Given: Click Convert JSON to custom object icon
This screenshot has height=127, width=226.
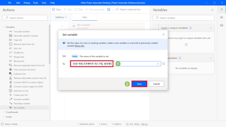Looking at the screenshot, I should pyautogui.click(x=11, y=82).
